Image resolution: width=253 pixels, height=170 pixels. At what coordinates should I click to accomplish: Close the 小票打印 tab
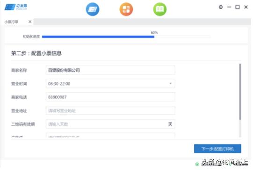30,22
